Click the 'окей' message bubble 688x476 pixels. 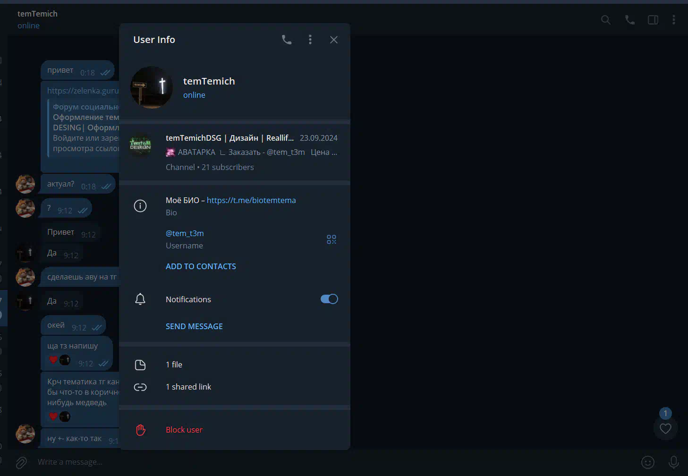coord(73,325)
